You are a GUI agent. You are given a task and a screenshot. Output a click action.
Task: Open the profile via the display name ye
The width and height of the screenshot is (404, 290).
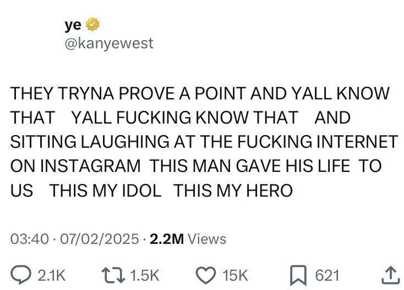click(73, 25)
